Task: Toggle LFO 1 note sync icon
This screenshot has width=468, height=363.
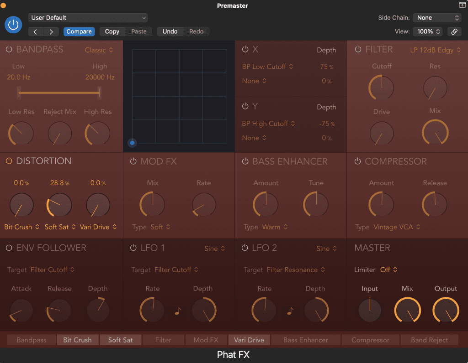Action: click(178, 311)
